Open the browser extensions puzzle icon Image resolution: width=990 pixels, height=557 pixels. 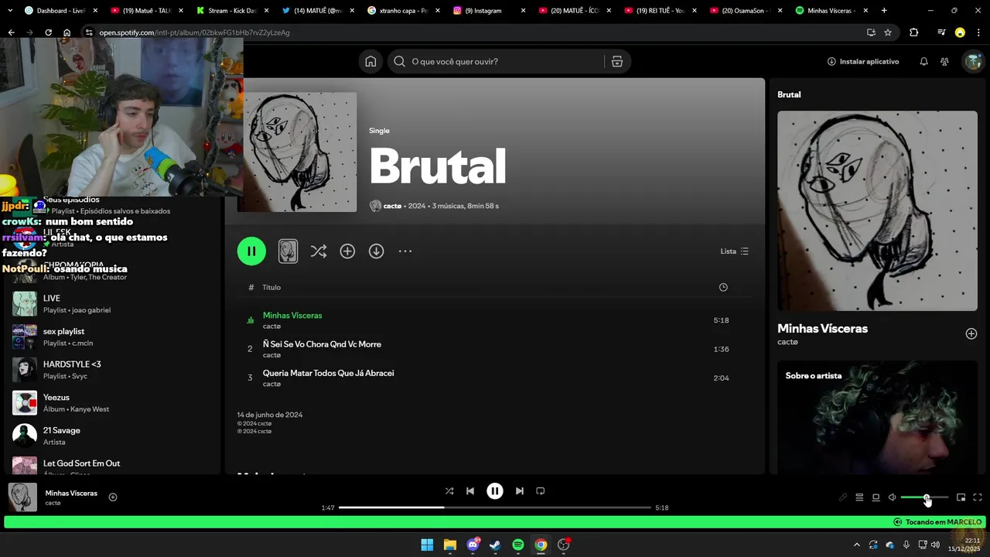tap(913, 32)
